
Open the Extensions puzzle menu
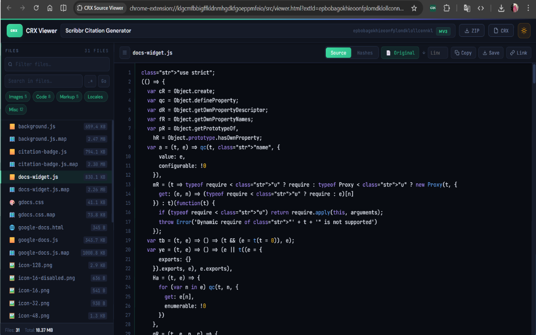tap(446, 8)
